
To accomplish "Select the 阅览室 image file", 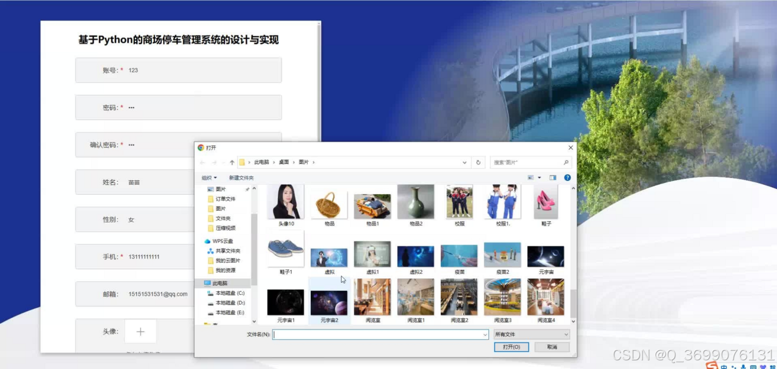I will 372,300.
